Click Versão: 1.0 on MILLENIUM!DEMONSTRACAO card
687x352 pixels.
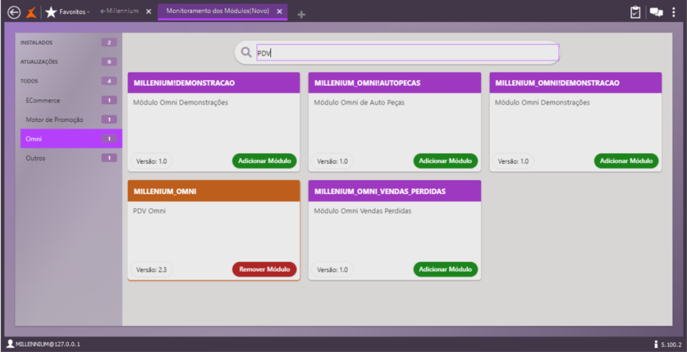[151, 161]
